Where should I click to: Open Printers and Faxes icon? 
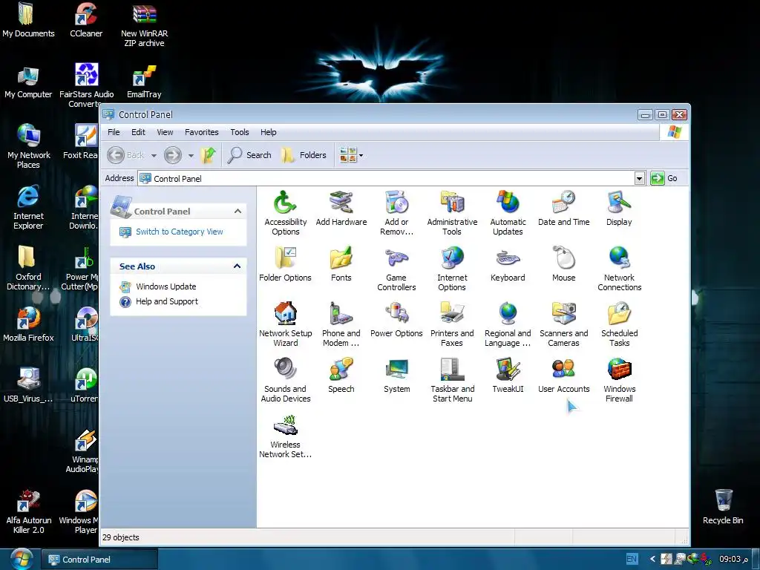pyautogui.click(x=452, y=324)
